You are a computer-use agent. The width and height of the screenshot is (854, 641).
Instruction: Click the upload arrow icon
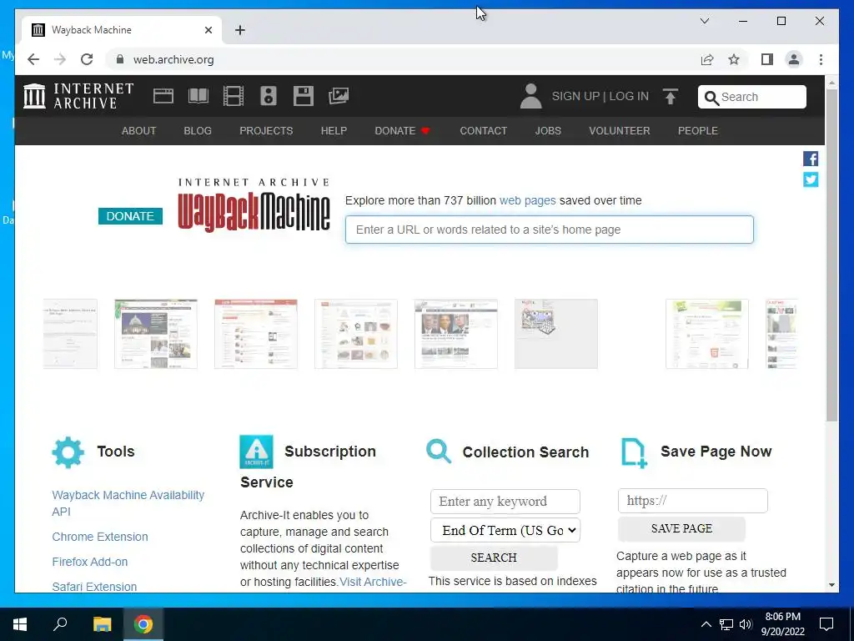[x=671, y=97]
